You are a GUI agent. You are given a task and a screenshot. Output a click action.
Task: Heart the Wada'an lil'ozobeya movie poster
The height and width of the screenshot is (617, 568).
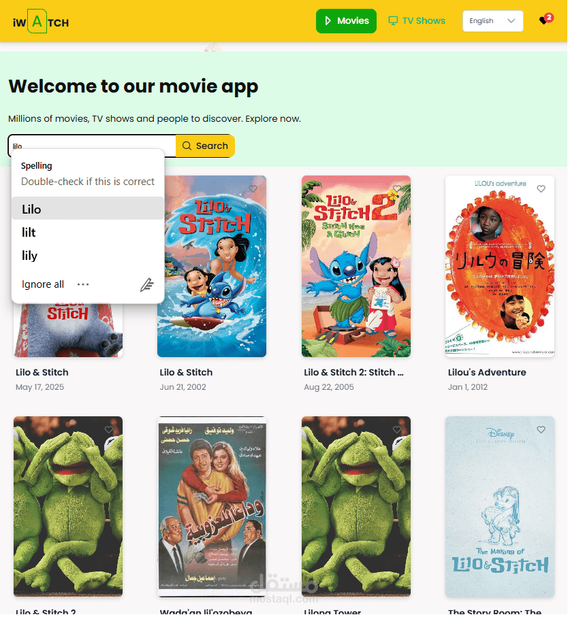253,430
